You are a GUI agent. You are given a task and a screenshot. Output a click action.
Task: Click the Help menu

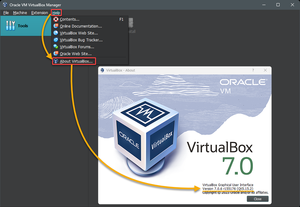56,13
